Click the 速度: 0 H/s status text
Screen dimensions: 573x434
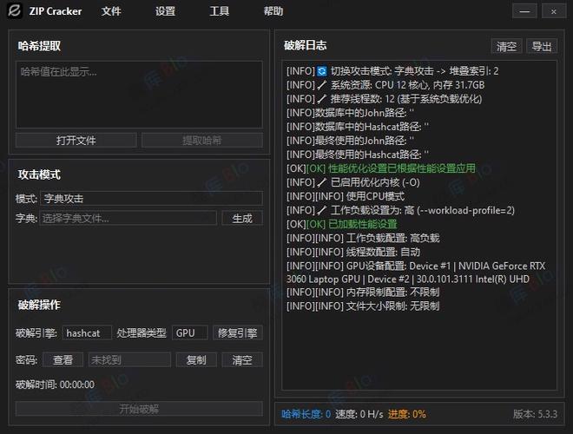coord(359,414)
